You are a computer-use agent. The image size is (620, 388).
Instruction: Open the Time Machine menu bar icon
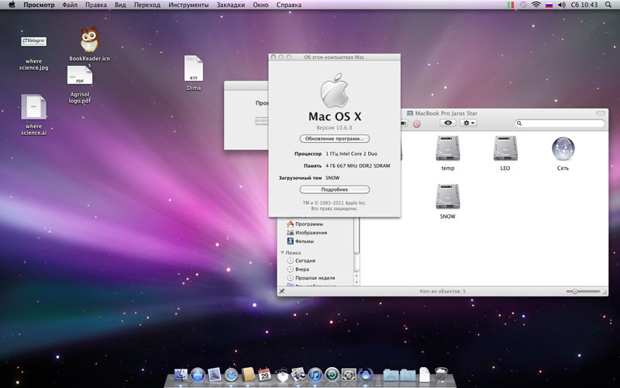pyautogui.click(x=523, y=5)
